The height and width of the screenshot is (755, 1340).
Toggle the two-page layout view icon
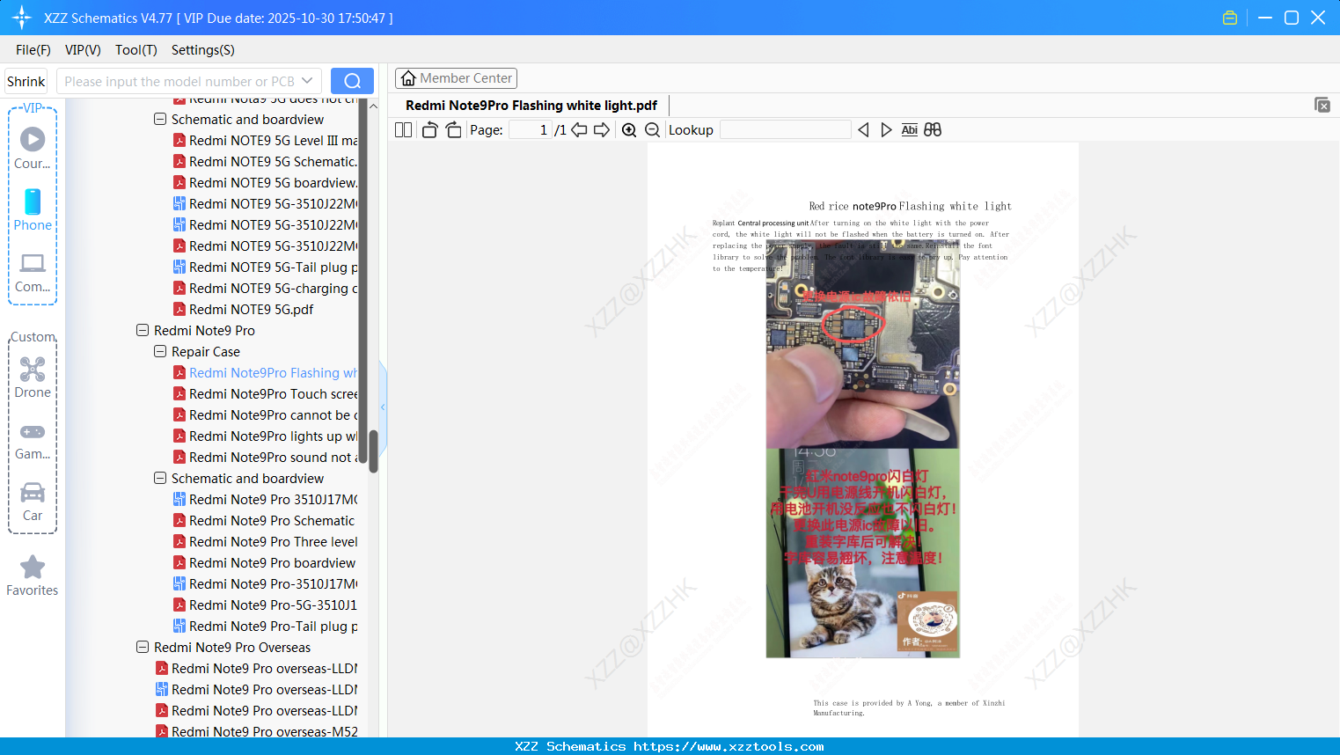(x=403, y=130)
